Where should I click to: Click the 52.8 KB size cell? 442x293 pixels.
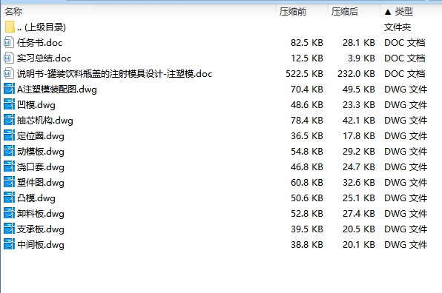tap(307, 213)
